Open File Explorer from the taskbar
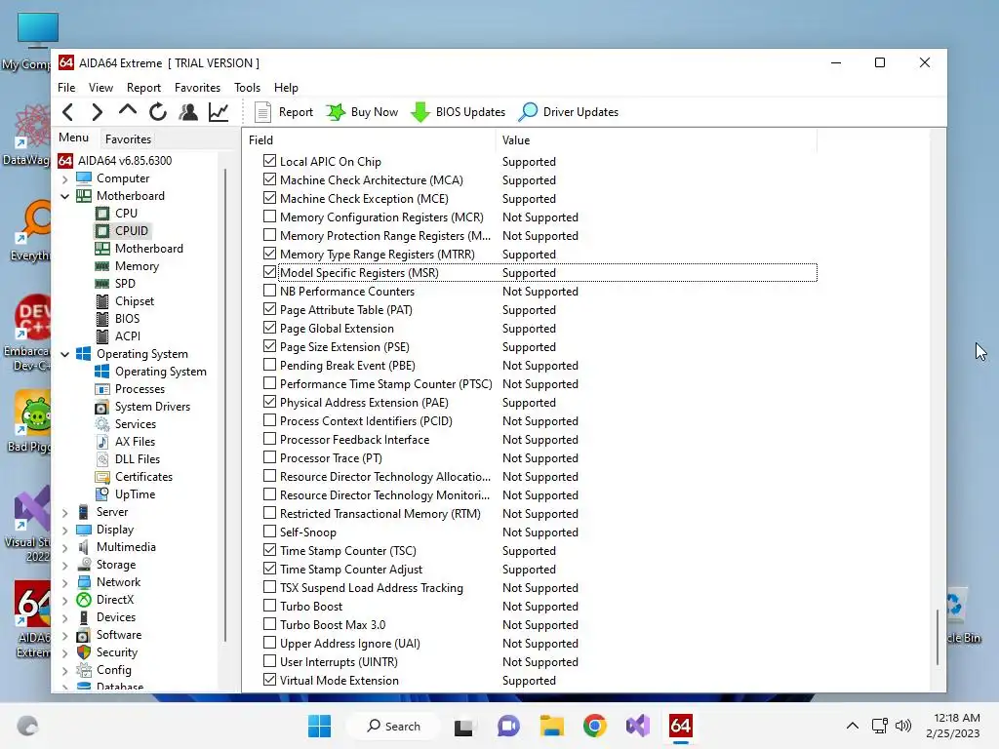999x749 pixels. point(552,726)
